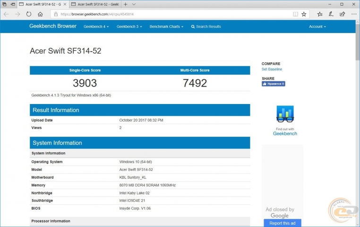Open Benchmark Charts dropdown
360x227 pixels.
tap(166, 26)
